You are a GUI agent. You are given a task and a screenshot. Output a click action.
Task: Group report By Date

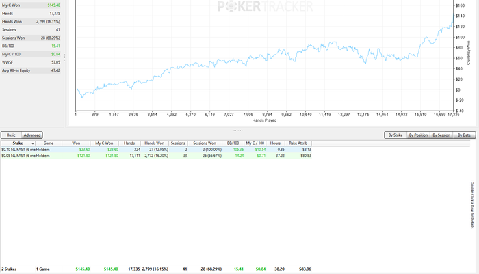click(464, 135)
